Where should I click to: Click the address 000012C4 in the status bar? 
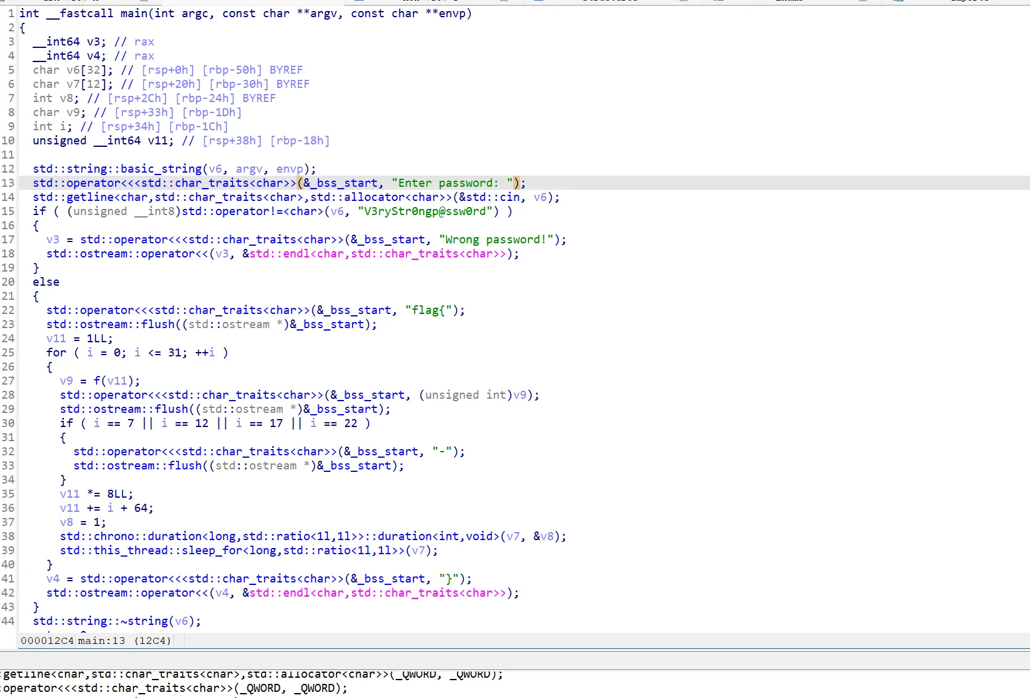(47, 641)
